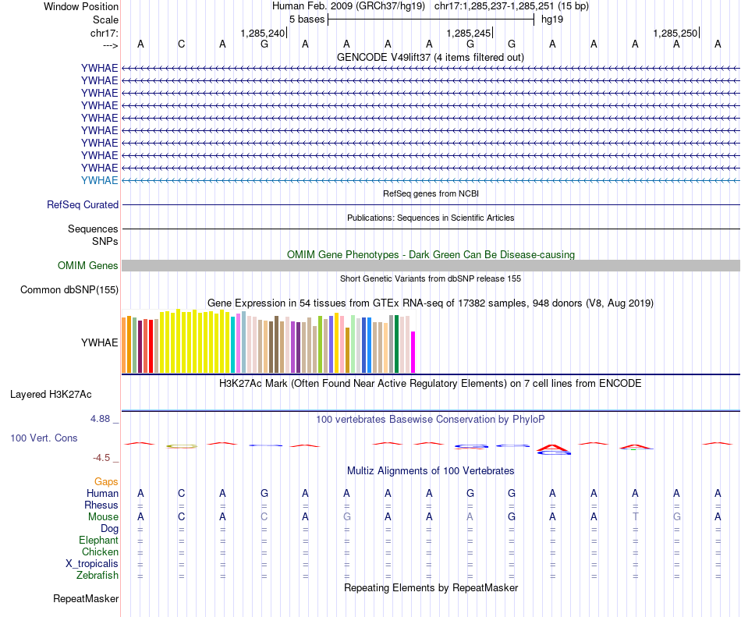Image resolution: width=741 pixels, height=617 pixels.
Task: Click the dark green bar in the GTEx chart
Action: 396,345
